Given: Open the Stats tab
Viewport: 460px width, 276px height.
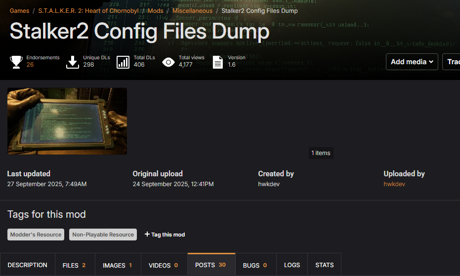Looking at the screenshot, I should tap(325, 265).
